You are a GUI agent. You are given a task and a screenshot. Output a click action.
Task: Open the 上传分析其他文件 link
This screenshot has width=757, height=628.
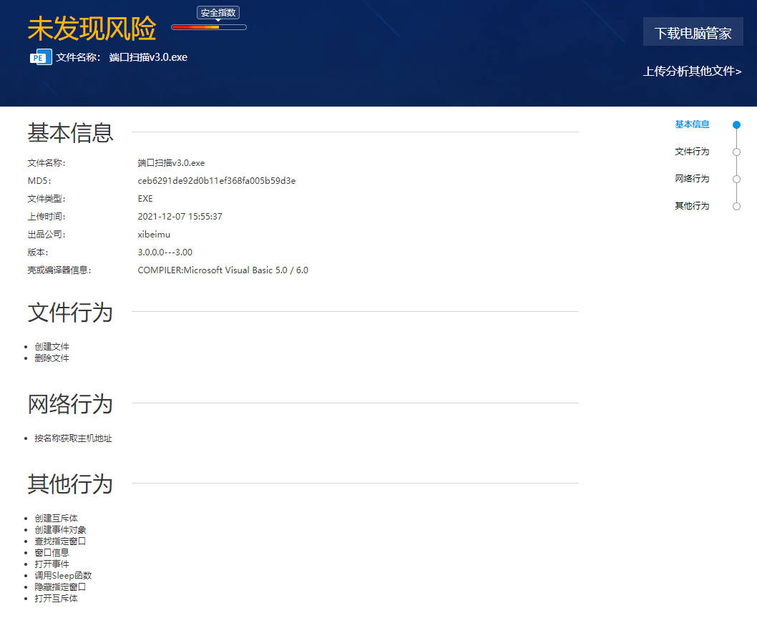[693, 71]
